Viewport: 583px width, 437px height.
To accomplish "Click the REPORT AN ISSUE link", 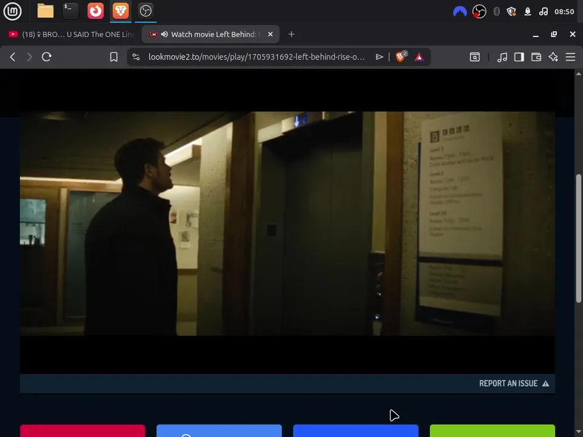I will 514,384.
